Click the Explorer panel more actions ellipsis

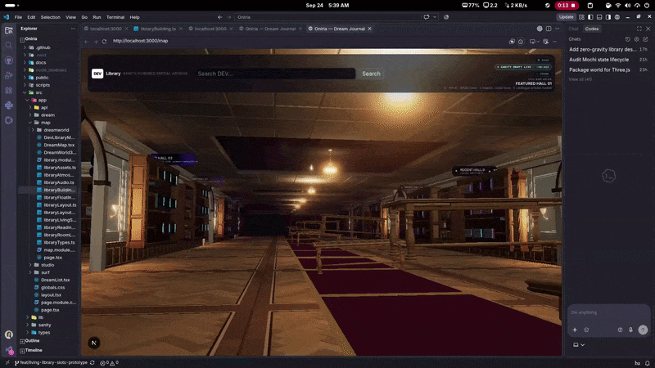(x=73, y=29)
